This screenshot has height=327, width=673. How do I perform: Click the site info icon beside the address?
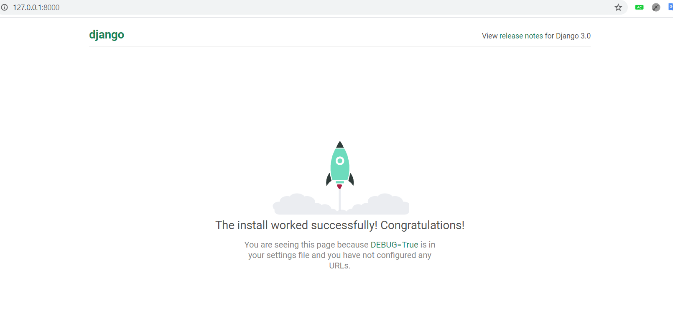pos(5,8)
